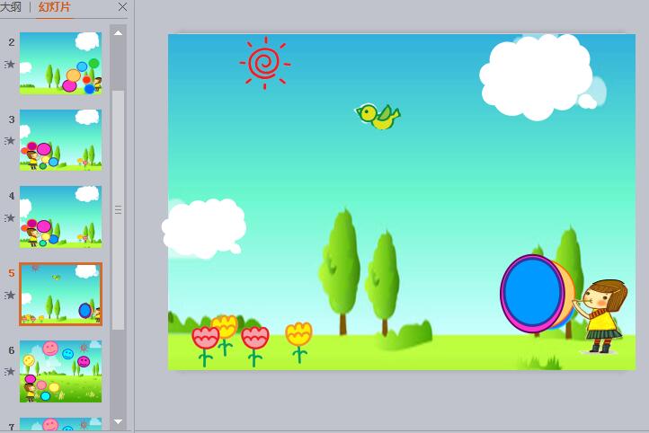
Task: Click the thumbnail panel scrollbar handle
Action: click(x=119, y=210)
